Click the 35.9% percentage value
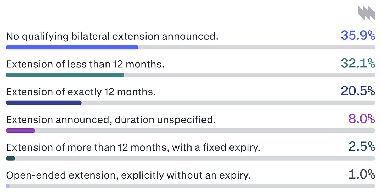This screenshot has width=381, height=194. [x=358, y=36]
